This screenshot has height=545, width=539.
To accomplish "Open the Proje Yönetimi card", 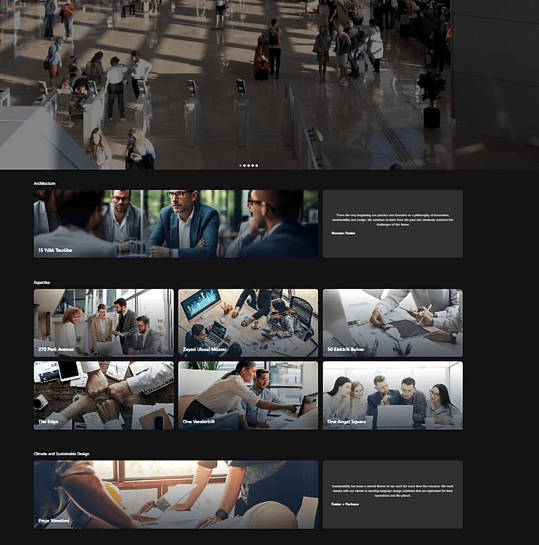I will click(175, 494).
